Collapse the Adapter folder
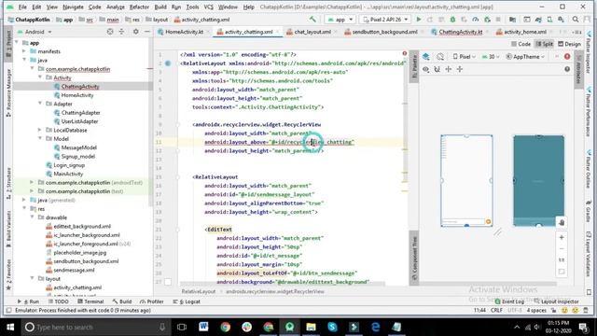This screenshot has height=336, width=597. click(40, 104)
